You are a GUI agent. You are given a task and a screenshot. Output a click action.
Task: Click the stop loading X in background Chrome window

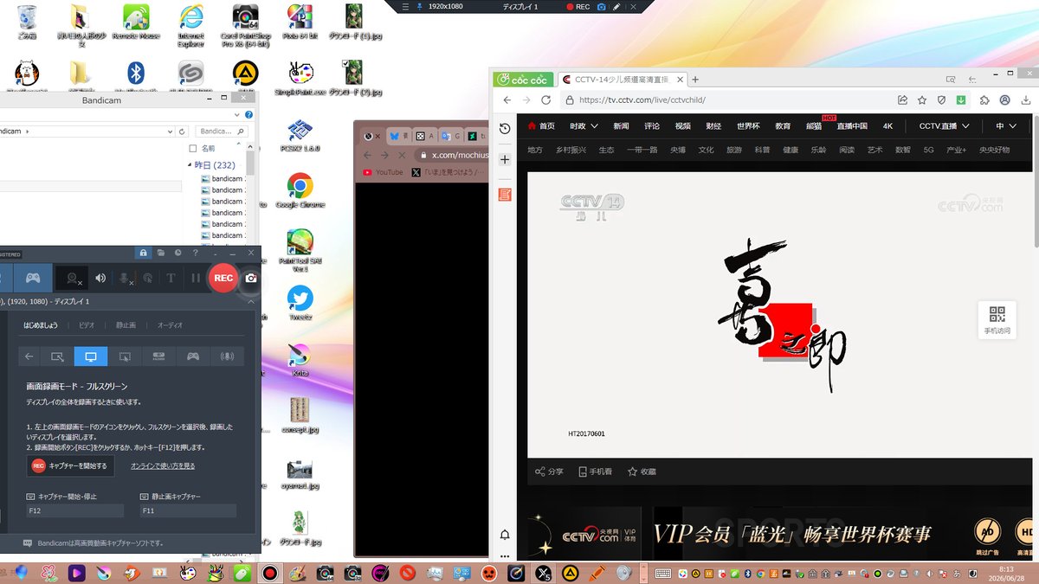400,155
